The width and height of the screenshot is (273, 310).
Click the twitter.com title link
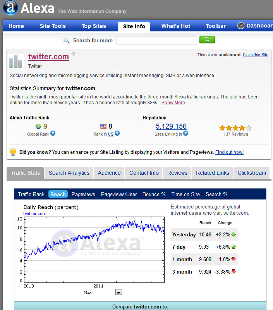(48, 57)
